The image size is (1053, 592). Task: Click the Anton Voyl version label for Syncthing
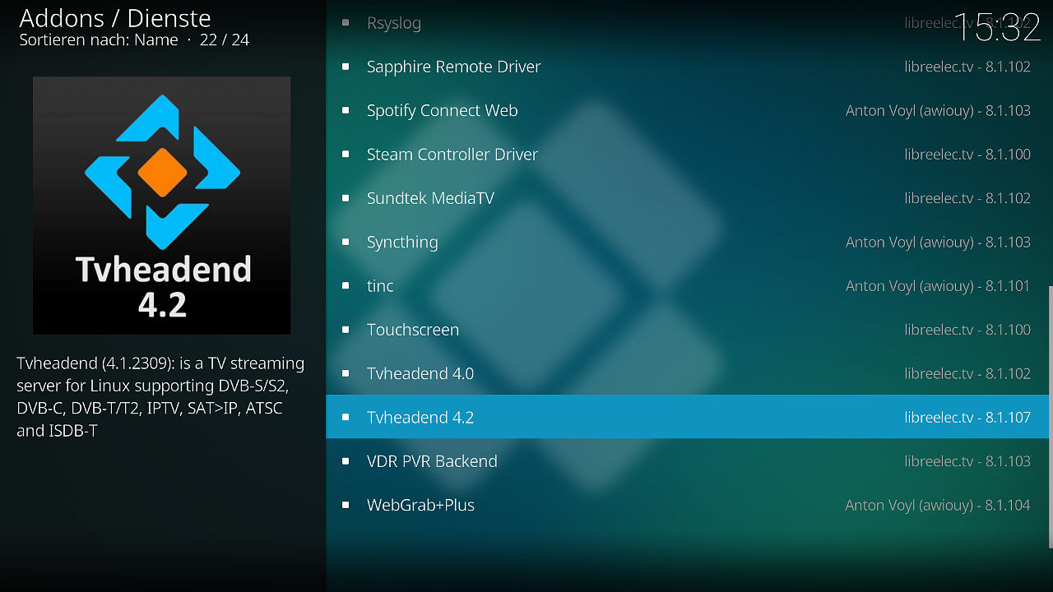click(938, 242)
